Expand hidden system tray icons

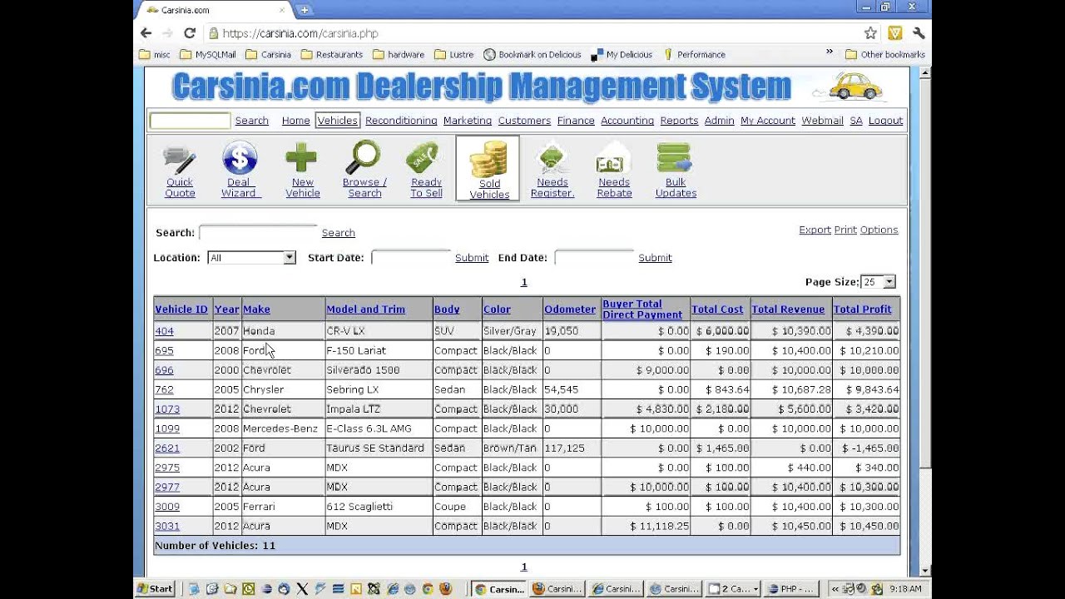(x=835, y=589)
